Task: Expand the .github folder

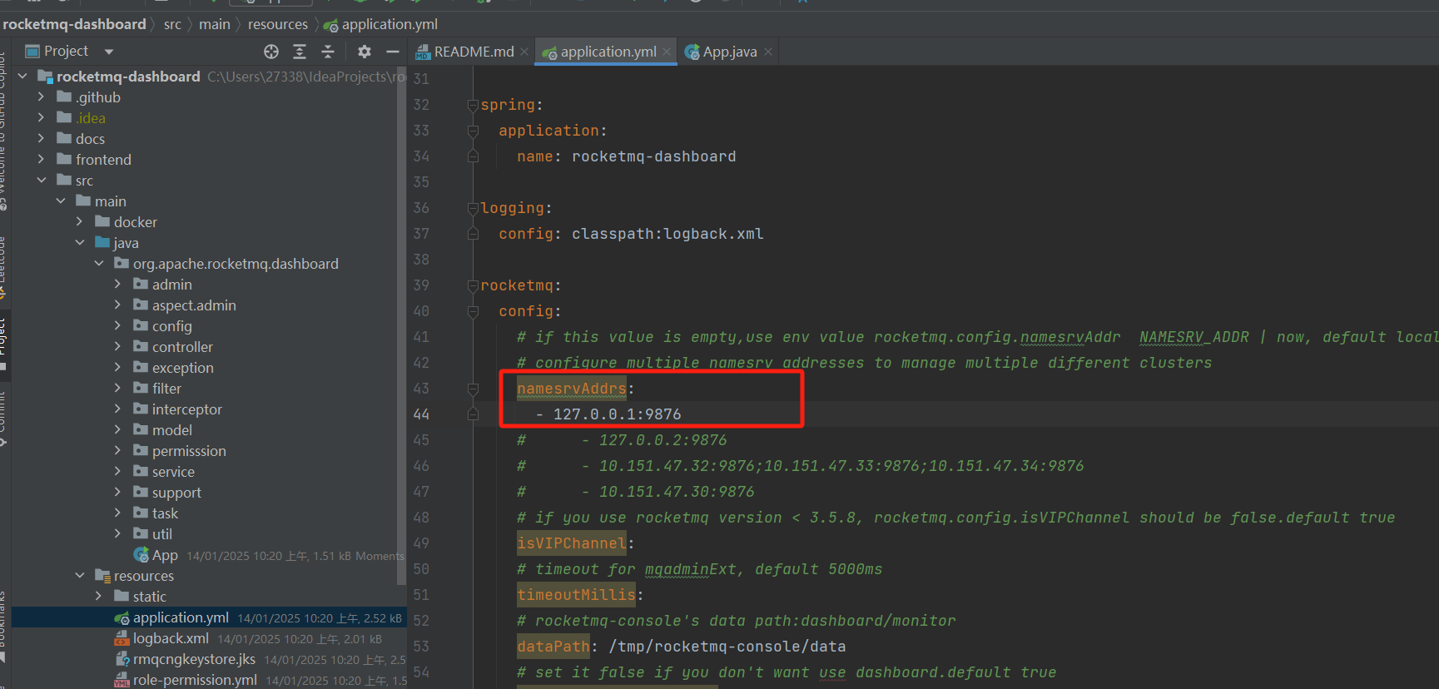Action: point(41,97)
